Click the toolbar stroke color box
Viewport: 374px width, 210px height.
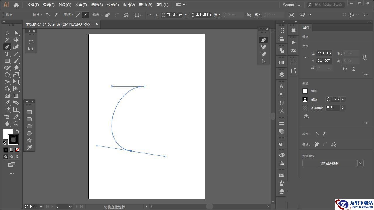pos(13,140)
